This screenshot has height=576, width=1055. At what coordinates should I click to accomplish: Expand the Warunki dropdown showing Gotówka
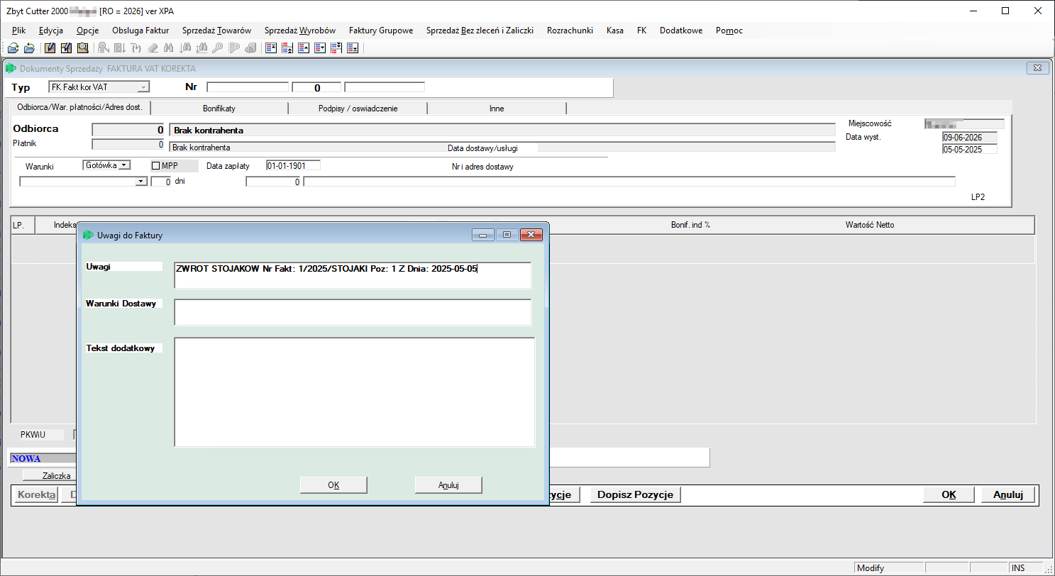(x=124, y=165)
